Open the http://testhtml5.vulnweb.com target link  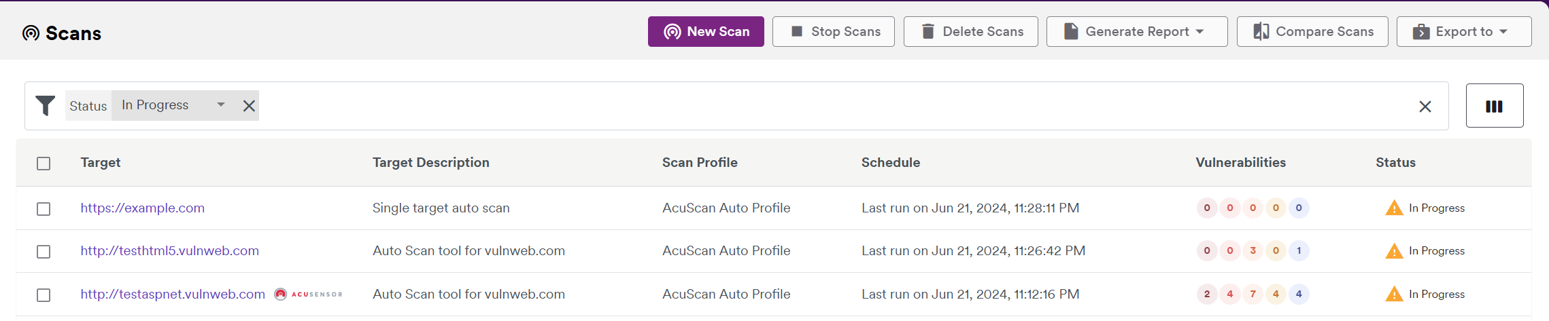(169, 251)
